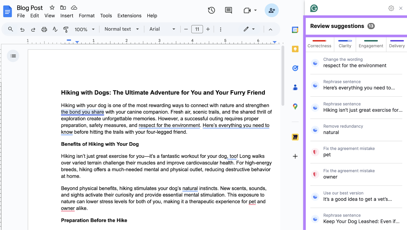Click the Blog Post title field to rename
This screenshot has width=407, height=230.
pyautogui.click(x=30, y=8)
